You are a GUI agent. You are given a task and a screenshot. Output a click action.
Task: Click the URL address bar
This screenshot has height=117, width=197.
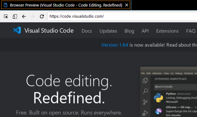122,16
